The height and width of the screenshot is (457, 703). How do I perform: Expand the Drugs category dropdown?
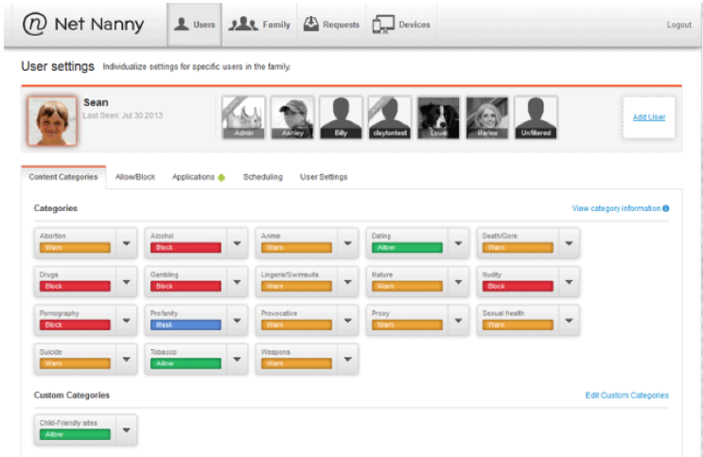(x=127, y=282)
